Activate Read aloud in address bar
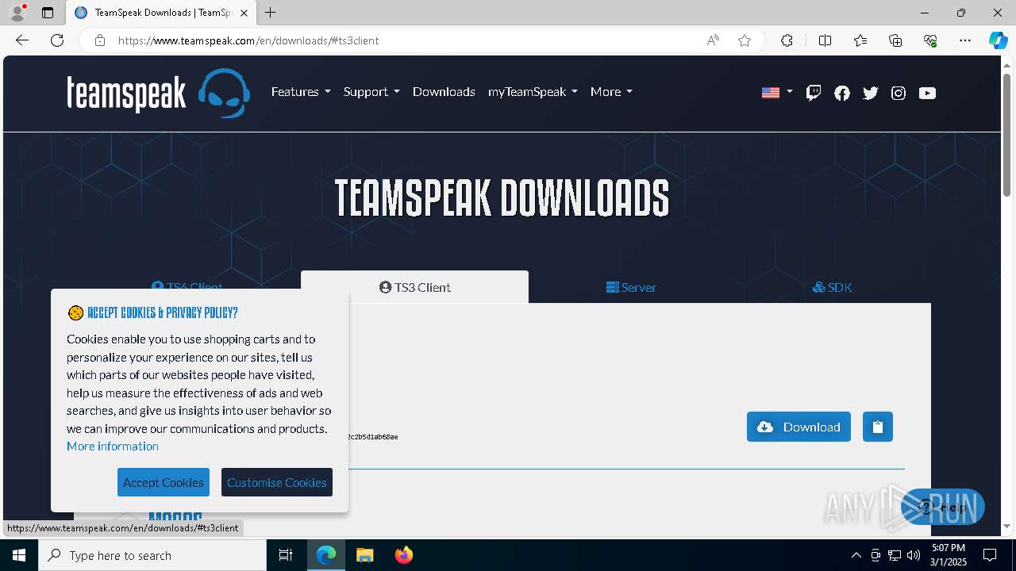This screenshot has width=1016, height=571. (x=713, y=40)
